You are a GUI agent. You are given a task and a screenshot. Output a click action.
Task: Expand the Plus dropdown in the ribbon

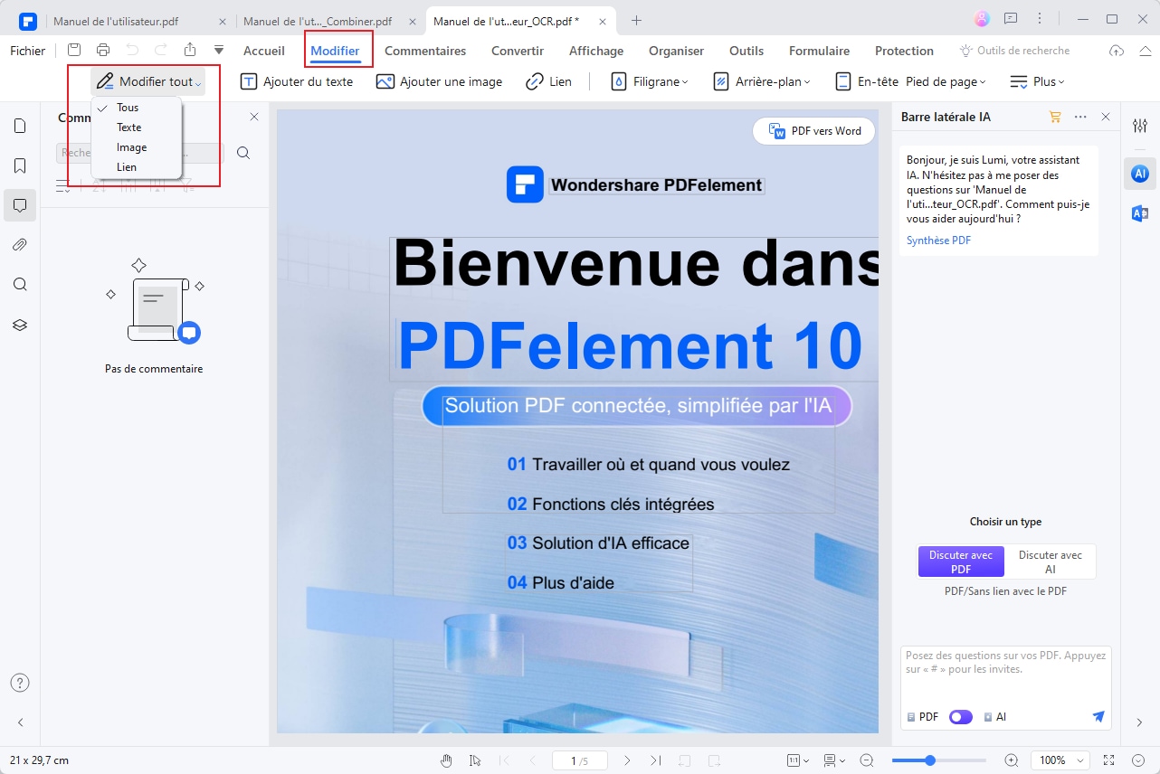point(1037,81)
